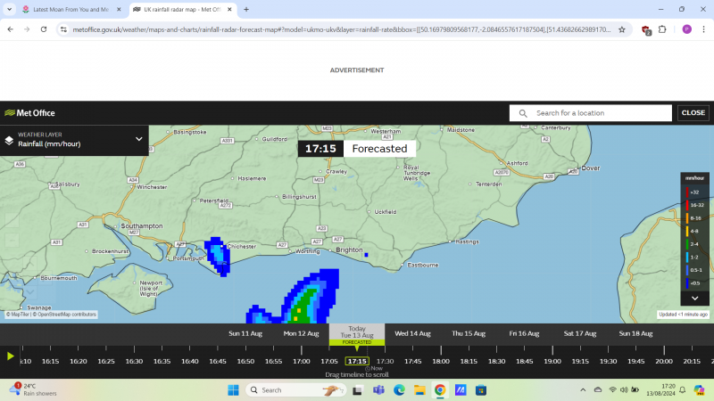Bookmark this page with star icon
714x401 pixels.
point(622,29)
